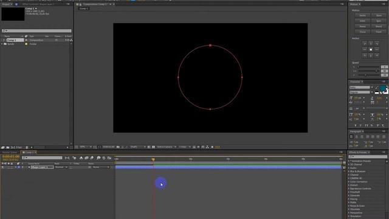
Task: Open Shape Layer 1 blend mode dropdown
Action: point(61,167)
